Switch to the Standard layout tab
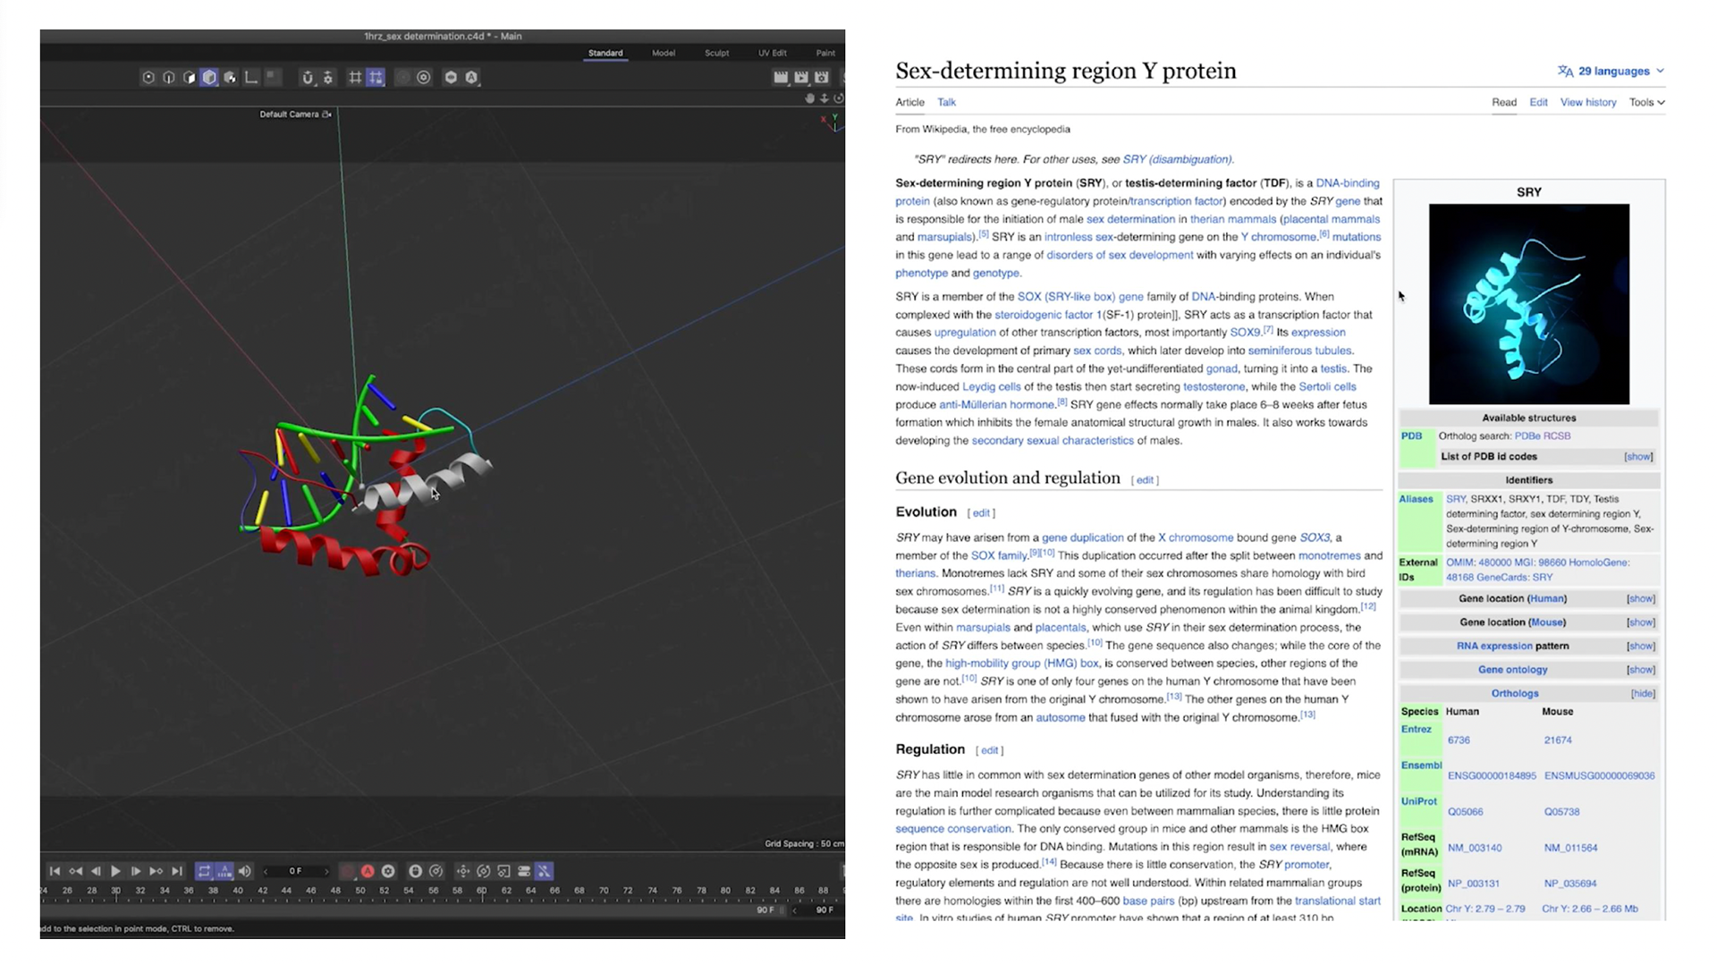This screenshot has height=964, width=1717. coord(605,53)
